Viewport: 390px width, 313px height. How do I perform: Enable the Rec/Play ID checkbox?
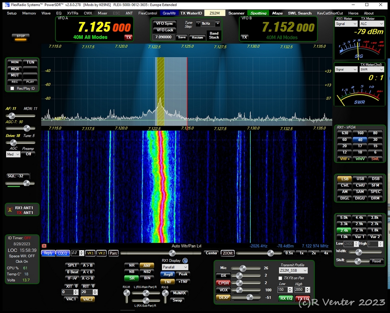(x=12, y=88)
